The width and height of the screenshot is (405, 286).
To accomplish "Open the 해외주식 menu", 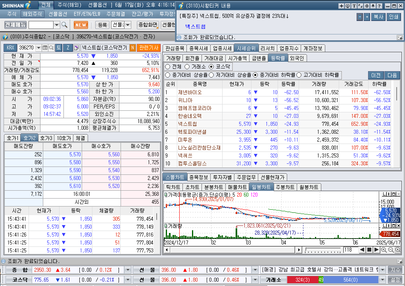I will (32, 14).
